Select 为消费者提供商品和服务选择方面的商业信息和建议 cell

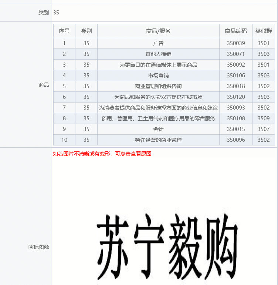(158, 108)
